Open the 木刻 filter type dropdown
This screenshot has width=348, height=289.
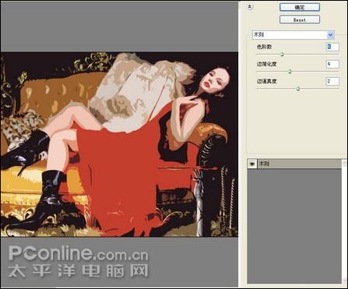[293, 35]
